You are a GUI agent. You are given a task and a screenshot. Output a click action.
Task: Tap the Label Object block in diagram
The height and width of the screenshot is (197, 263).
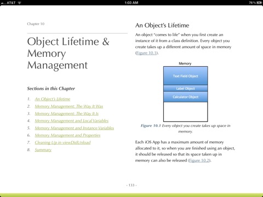(x=185, y=89)
